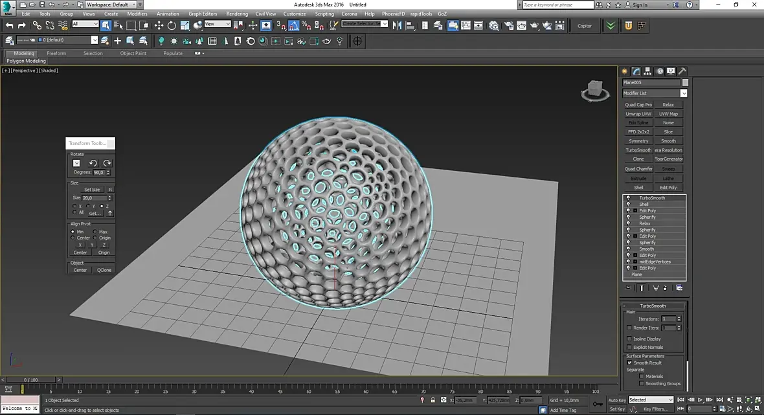Uncheck the Smooth Result checkbox
The image size is (764, 415).
(629, 363)
